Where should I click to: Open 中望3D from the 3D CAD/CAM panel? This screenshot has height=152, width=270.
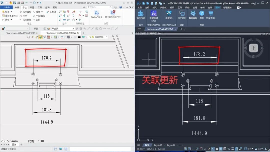click(169, 14)
